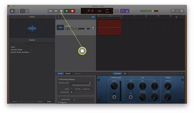Click the red Record button

point(72,11)
